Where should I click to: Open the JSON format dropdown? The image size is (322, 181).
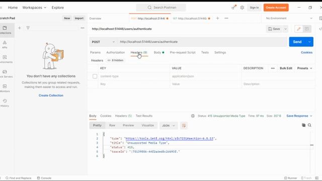(168, 126)
